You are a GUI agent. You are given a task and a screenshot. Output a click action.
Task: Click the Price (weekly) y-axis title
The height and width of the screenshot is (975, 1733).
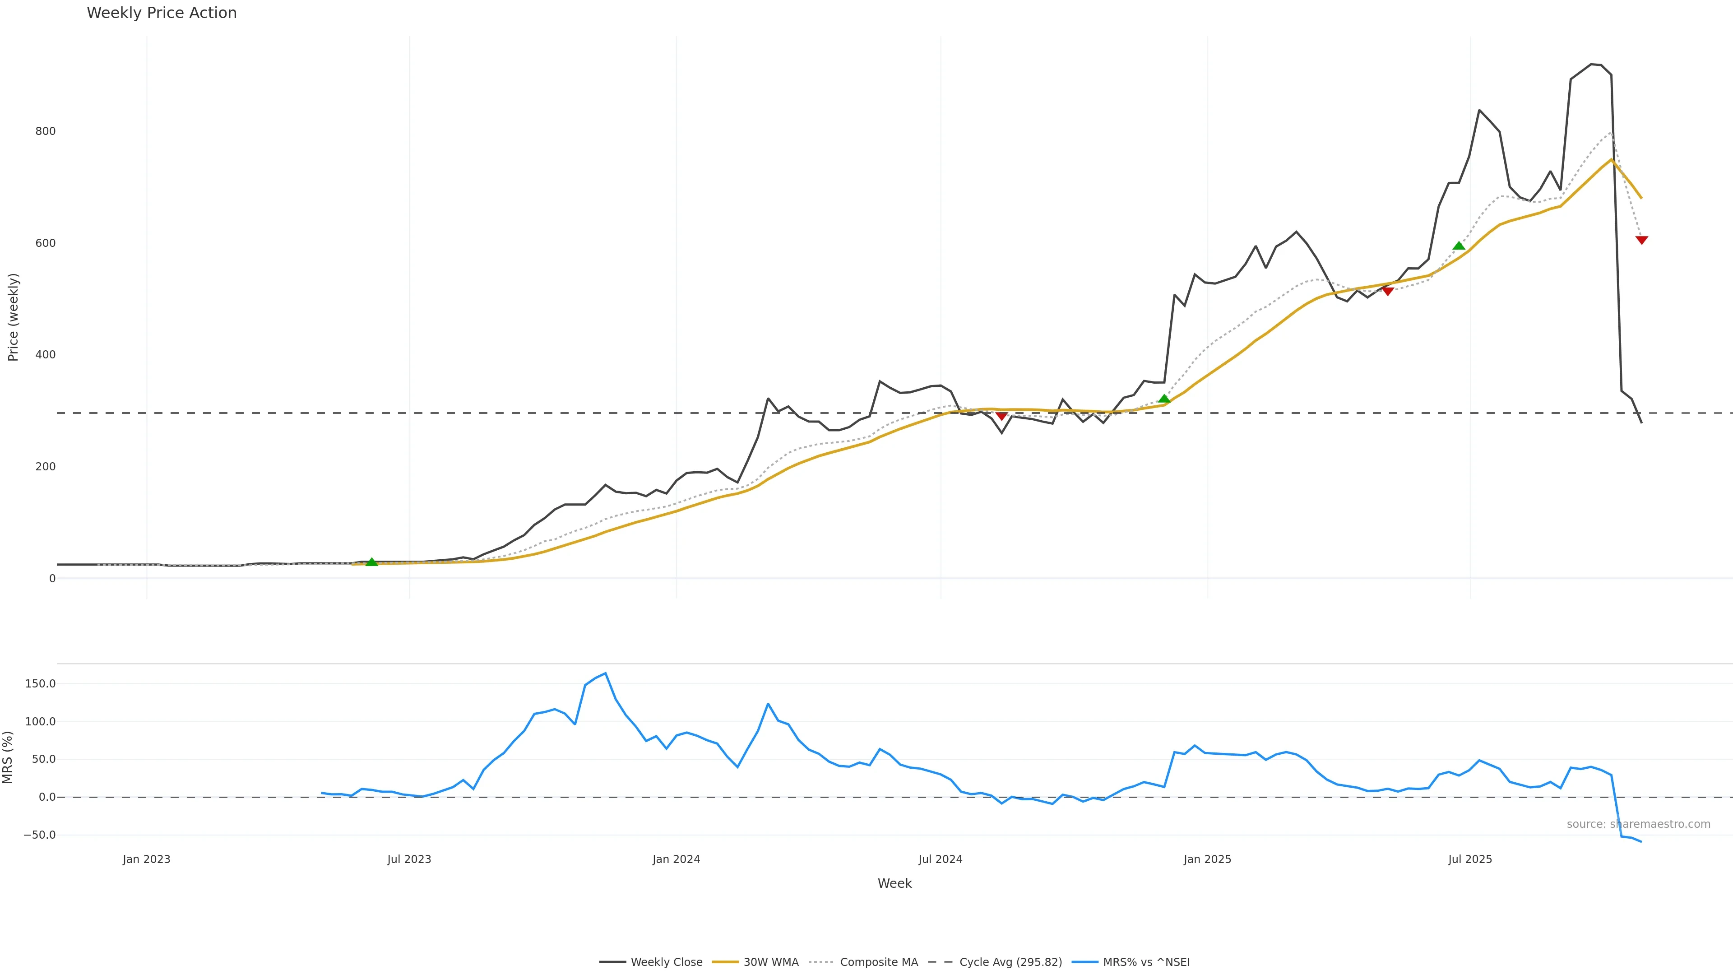click(14, 317)
